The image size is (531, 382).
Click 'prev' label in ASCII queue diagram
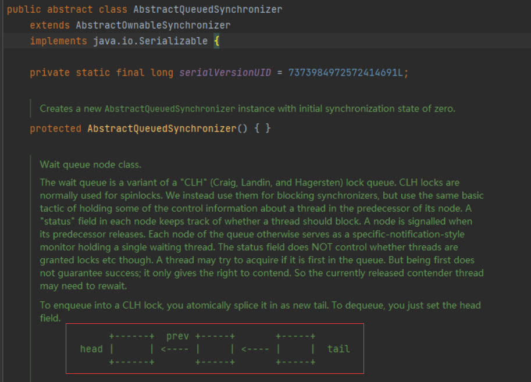click(177, 336)
